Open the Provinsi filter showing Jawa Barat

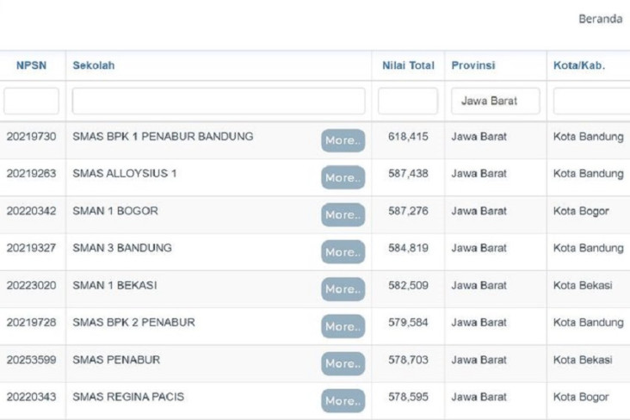click(x=496, y=101)
